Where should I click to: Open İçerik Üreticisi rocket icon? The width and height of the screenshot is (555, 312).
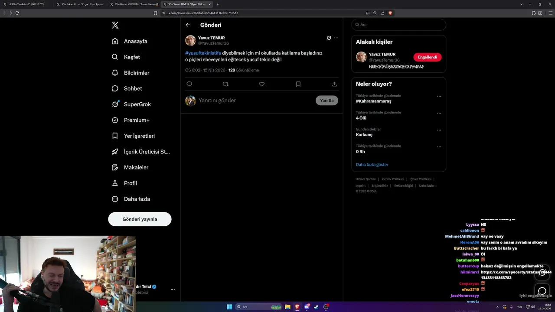pyautogui.click(x=115, y=152)
